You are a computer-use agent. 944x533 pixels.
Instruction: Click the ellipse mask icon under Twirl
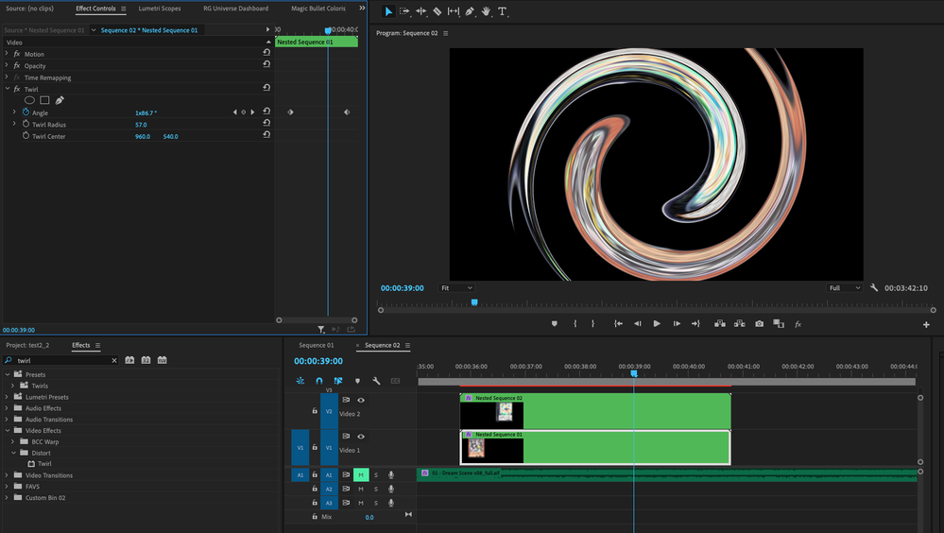pyautogui.click(x=29, y=100)
